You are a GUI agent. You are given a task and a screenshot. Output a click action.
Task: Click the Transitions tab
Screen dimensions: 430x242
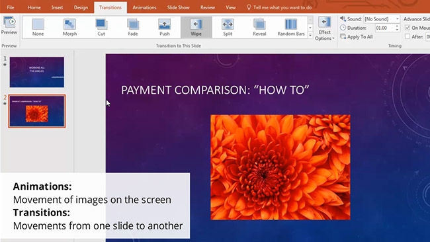(110, 7)
